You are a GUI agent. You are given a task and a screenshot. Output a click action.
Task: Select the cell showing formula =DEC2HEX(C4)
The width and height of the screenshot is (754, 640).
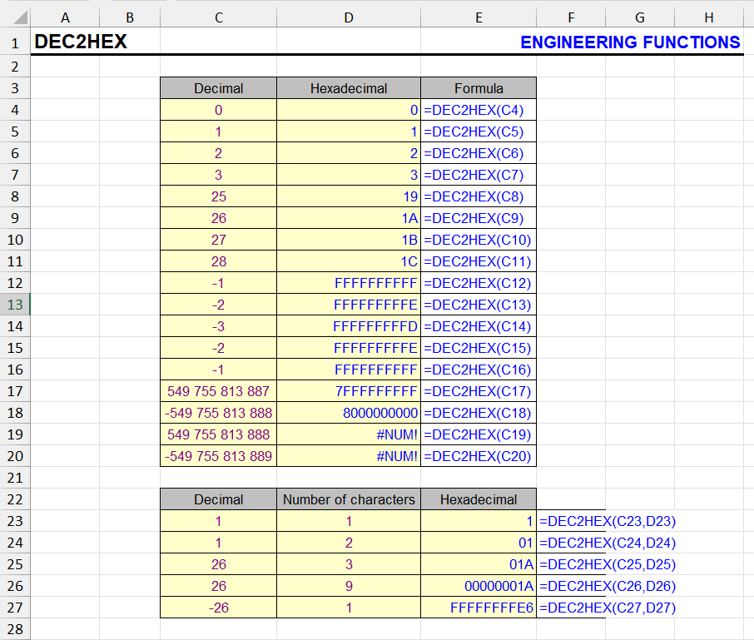coord(479,110)
